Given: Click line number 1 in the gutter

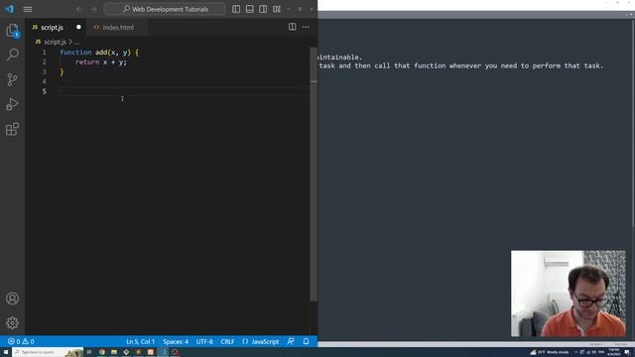Looking at the screenshot, I should click(44, 53).
